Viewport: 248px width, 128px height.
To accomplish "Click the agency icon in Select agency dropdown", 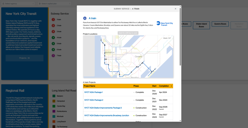I will (3, 3).
